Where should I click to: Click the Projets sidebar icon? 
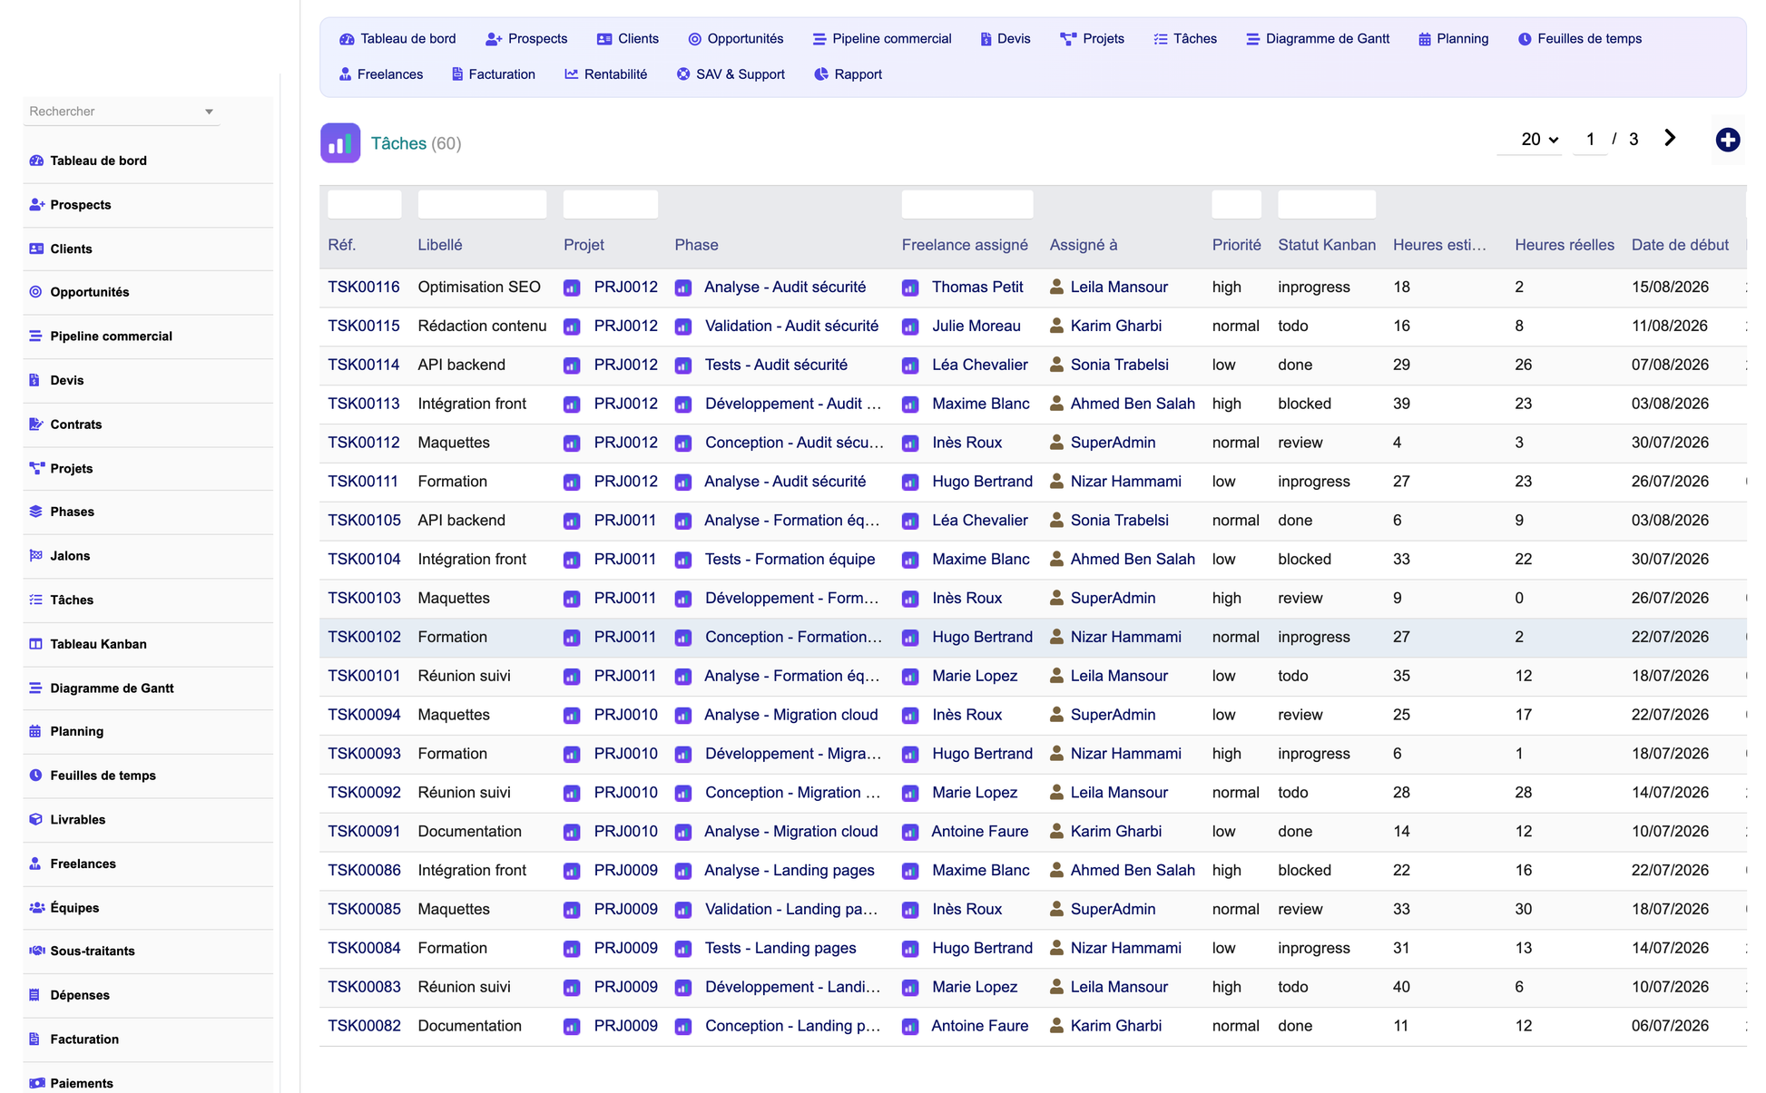[x=36, y=468]
